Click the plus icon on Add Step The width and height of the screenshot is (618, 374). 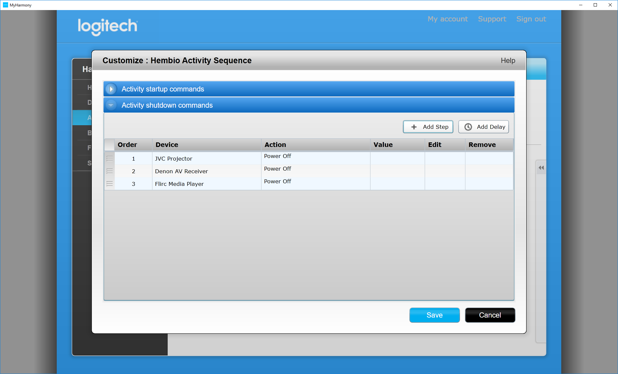coord(414,127)
